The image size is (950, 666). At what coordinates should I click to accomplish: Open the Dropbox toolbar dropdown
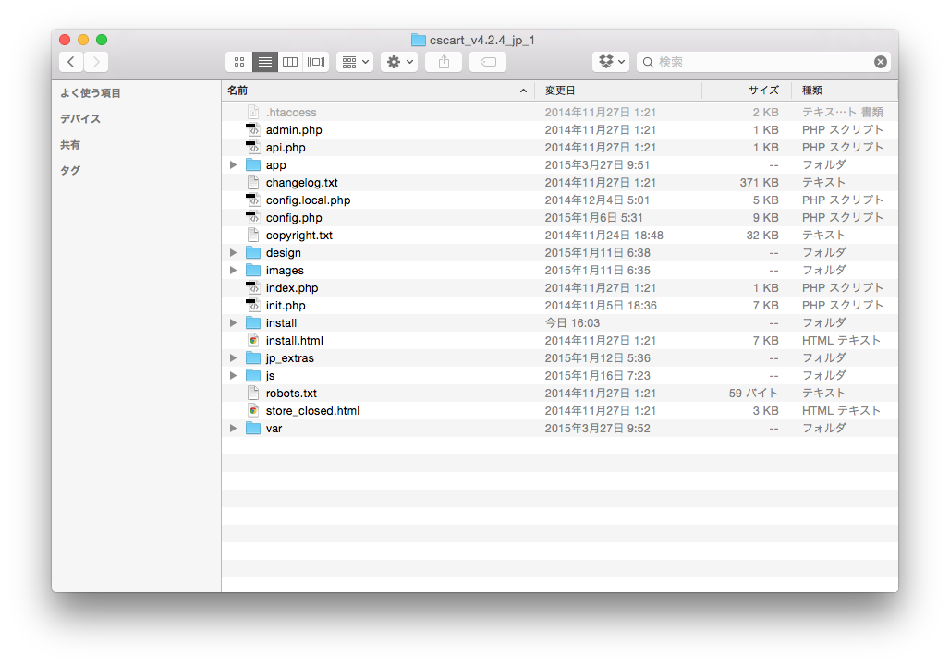[x=611, y=62]
